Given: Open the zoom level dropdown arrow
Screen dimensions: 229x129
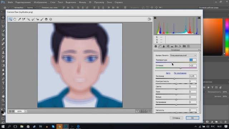Looking at the screenshot, I should (25, 111).
